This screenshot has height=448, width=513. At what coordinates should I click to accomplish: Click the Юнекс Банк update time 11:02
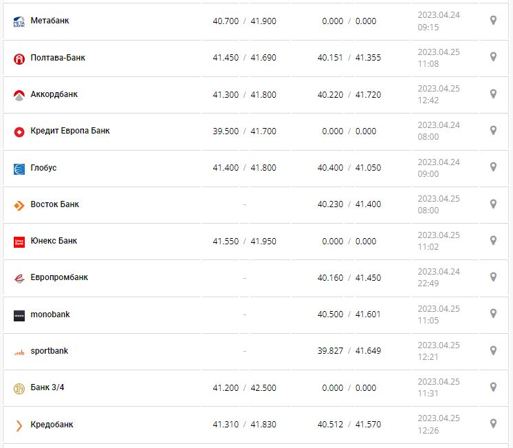click(428, 246)
